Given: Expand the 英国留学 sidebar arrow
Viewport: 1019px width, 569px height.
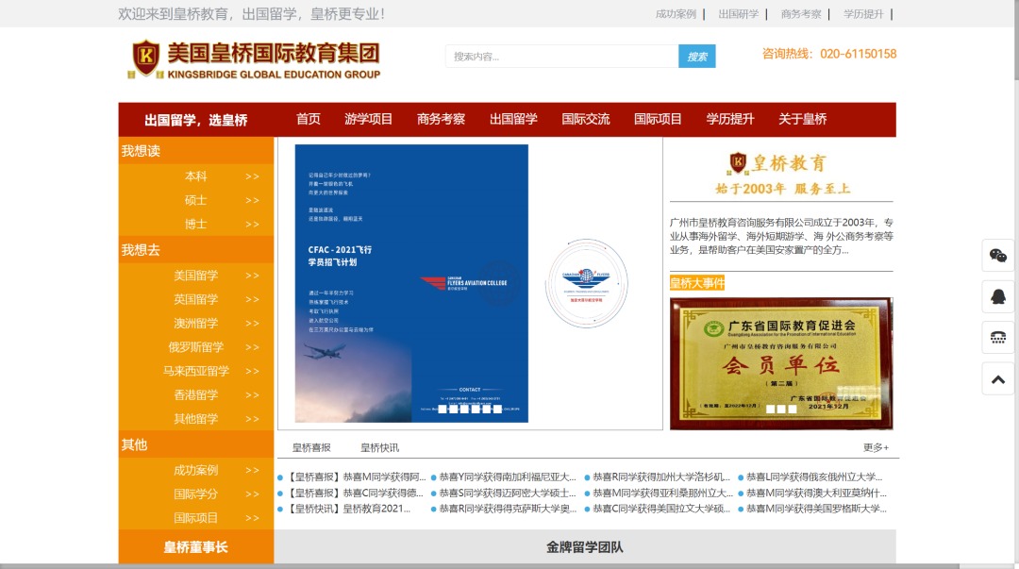Looking at the screenshot, I should click(252, 300).
